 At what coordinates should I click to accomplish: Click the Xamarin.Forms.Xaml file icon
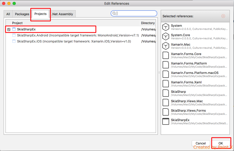tap(166, 84)
